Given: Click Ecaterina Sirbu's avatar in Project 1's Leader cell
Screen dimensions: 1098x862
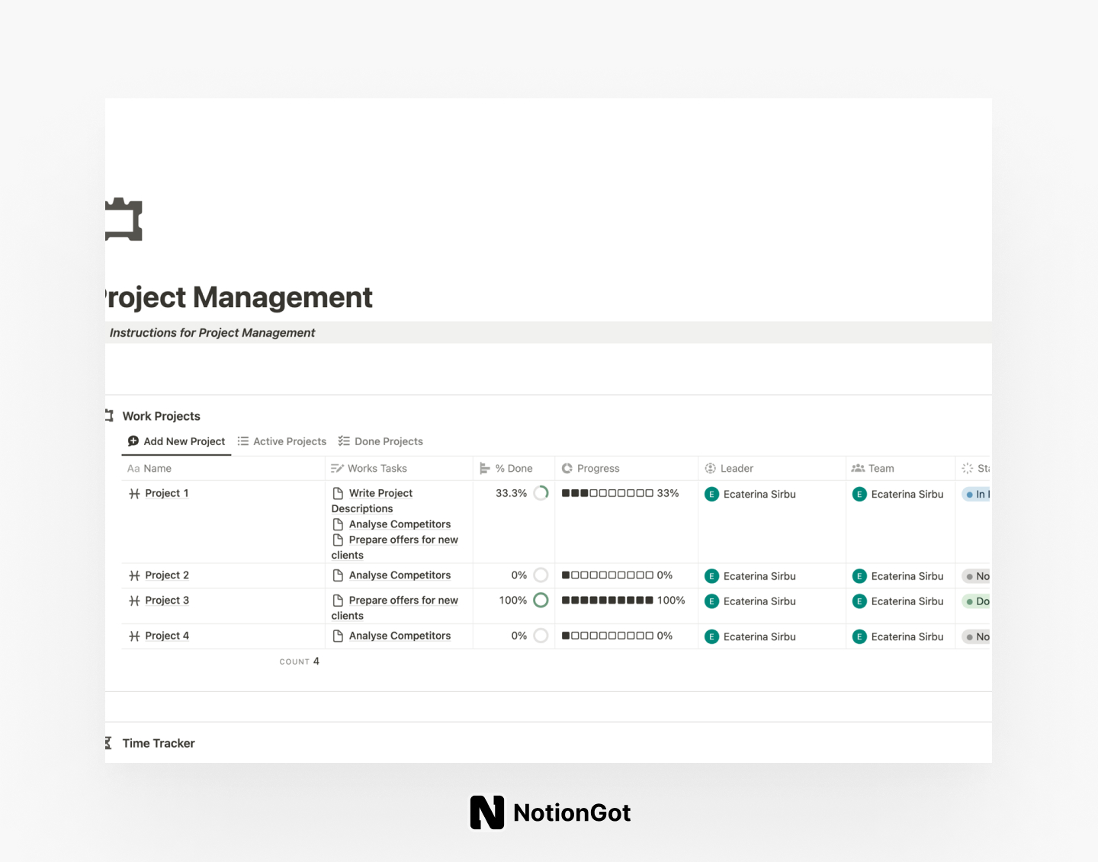Looking at the screenshot, I should click(711, 494).
